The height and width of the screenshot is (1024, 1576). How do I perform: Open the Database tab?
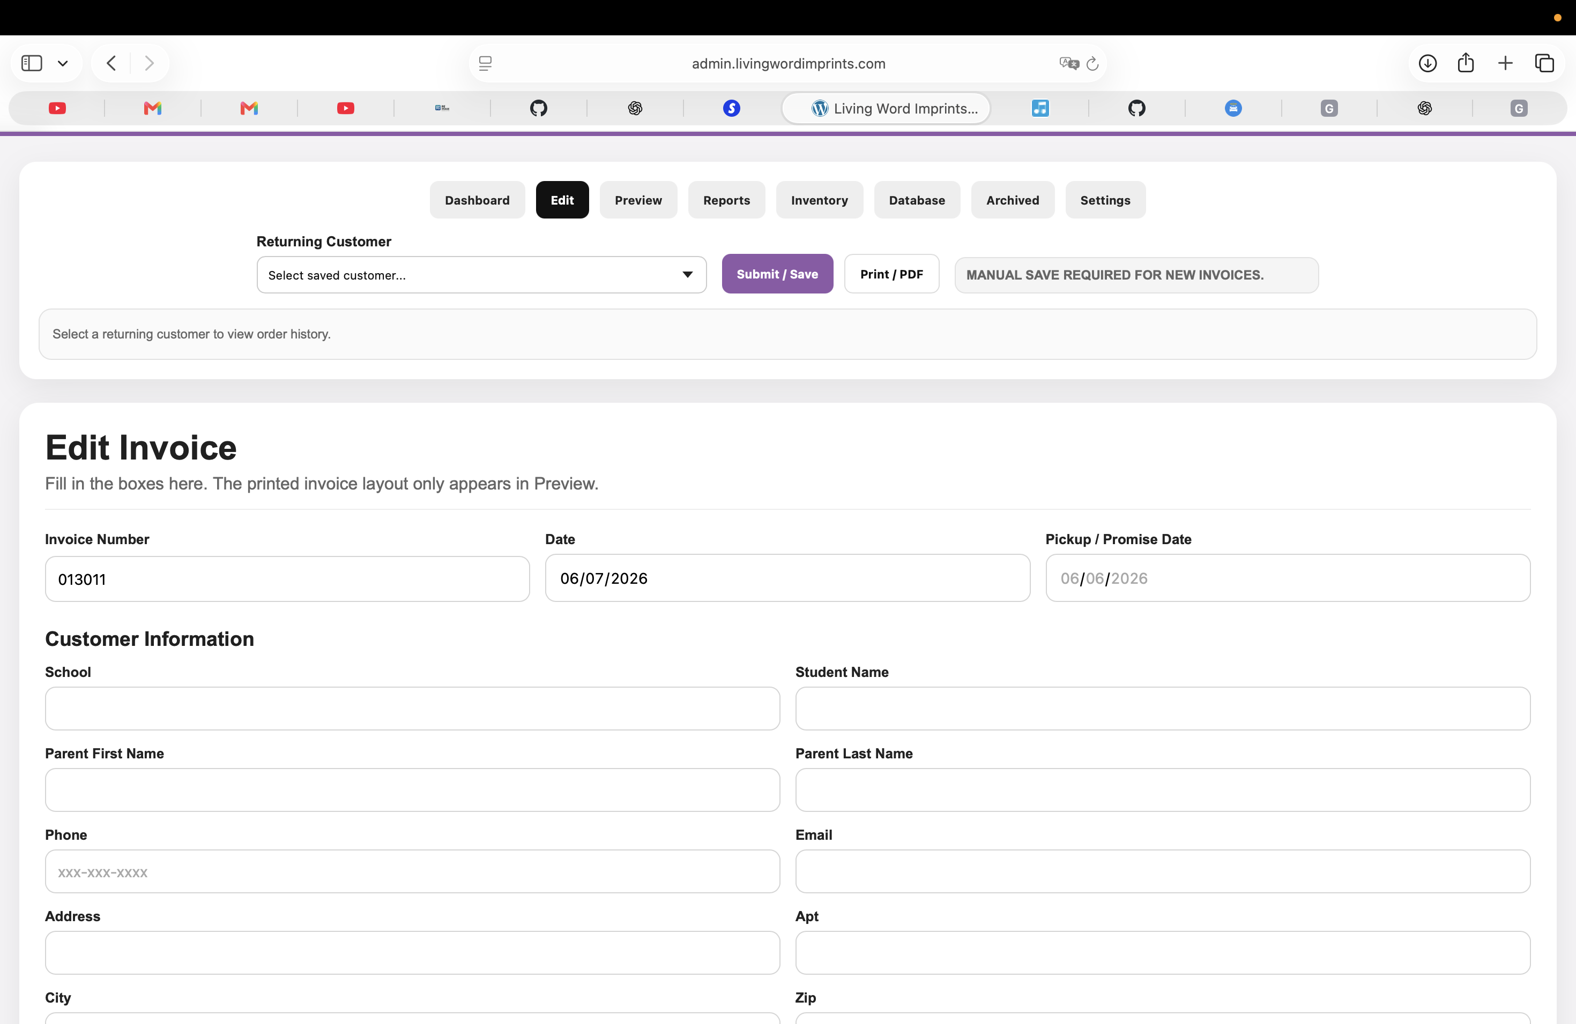click(917, 200)
